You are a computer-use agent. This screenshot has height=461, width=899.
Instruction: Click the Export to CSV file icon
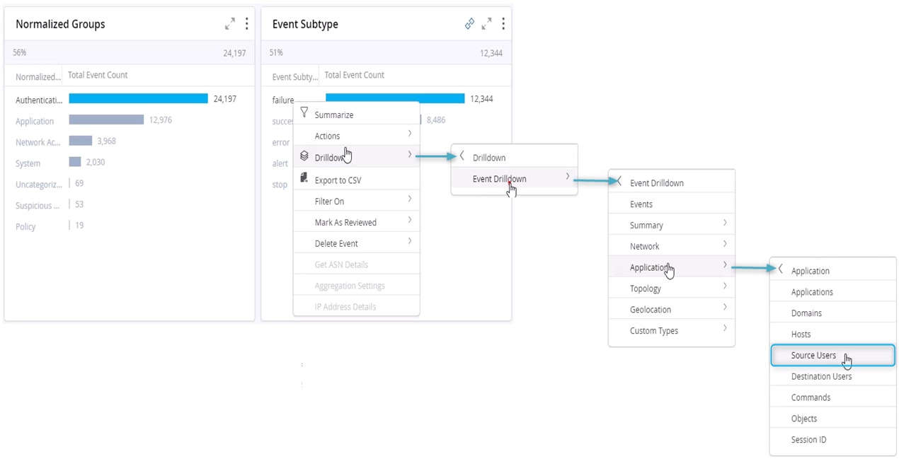coord(304,178)
